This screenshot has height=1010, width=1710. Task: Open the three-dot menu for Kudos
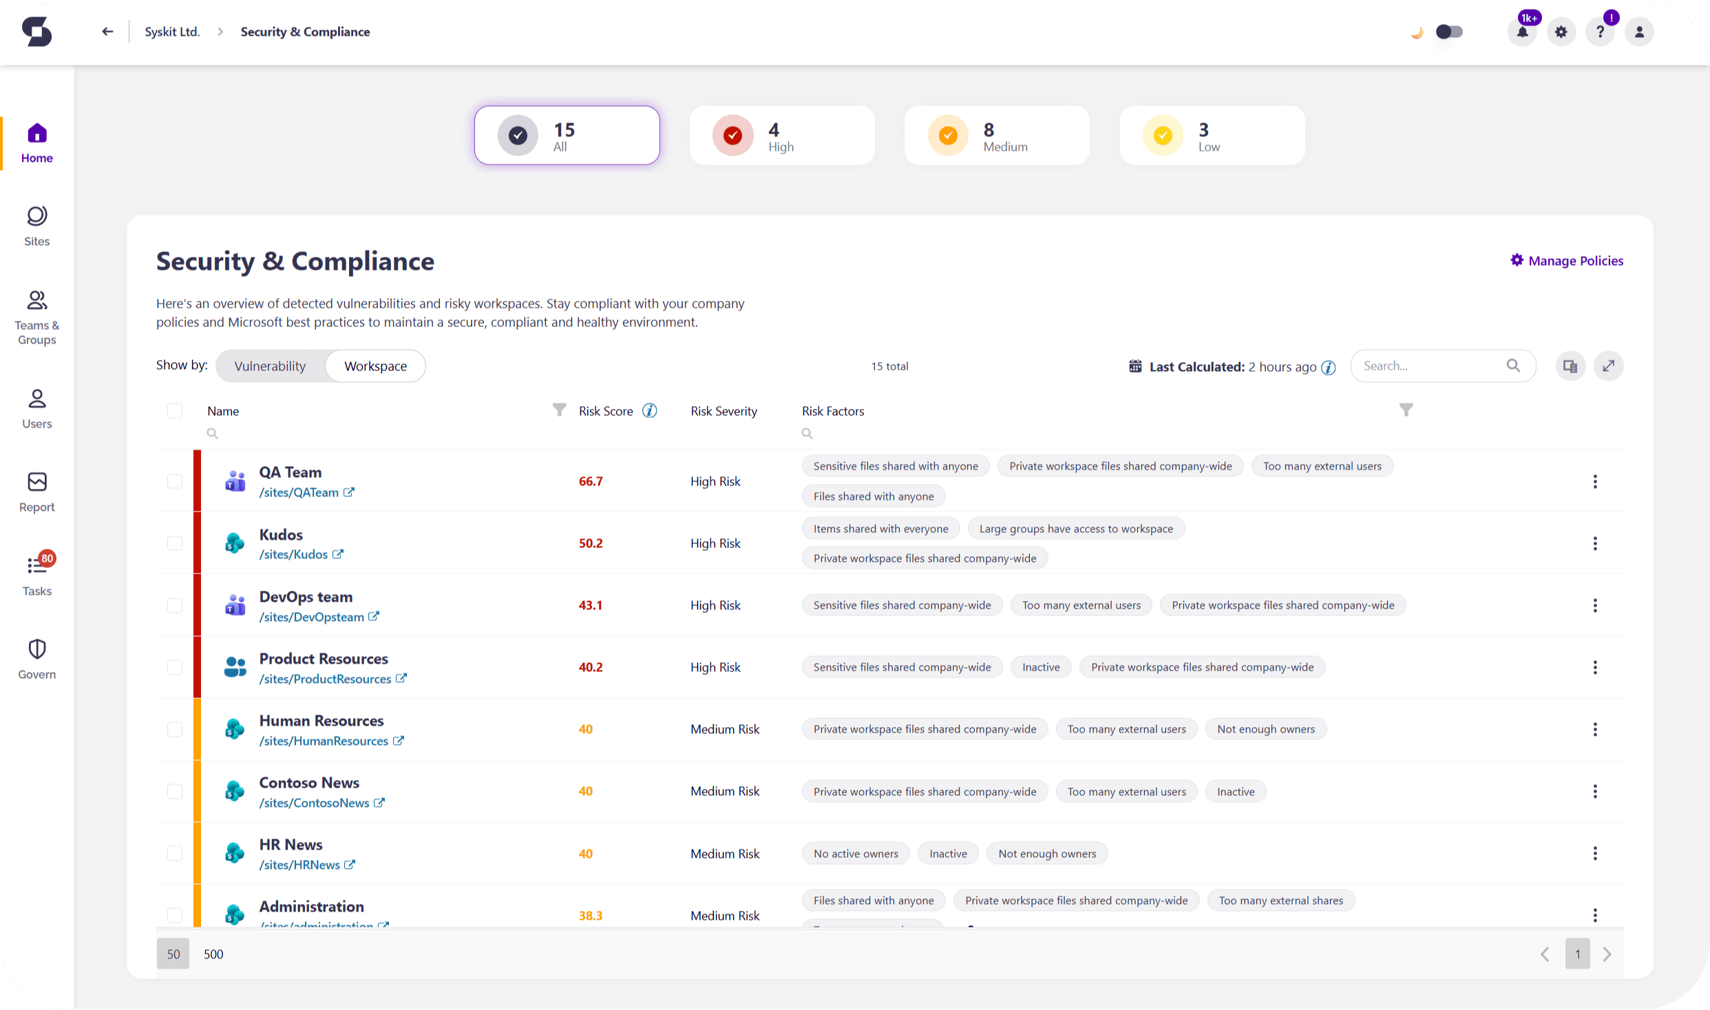[1596, 543]
